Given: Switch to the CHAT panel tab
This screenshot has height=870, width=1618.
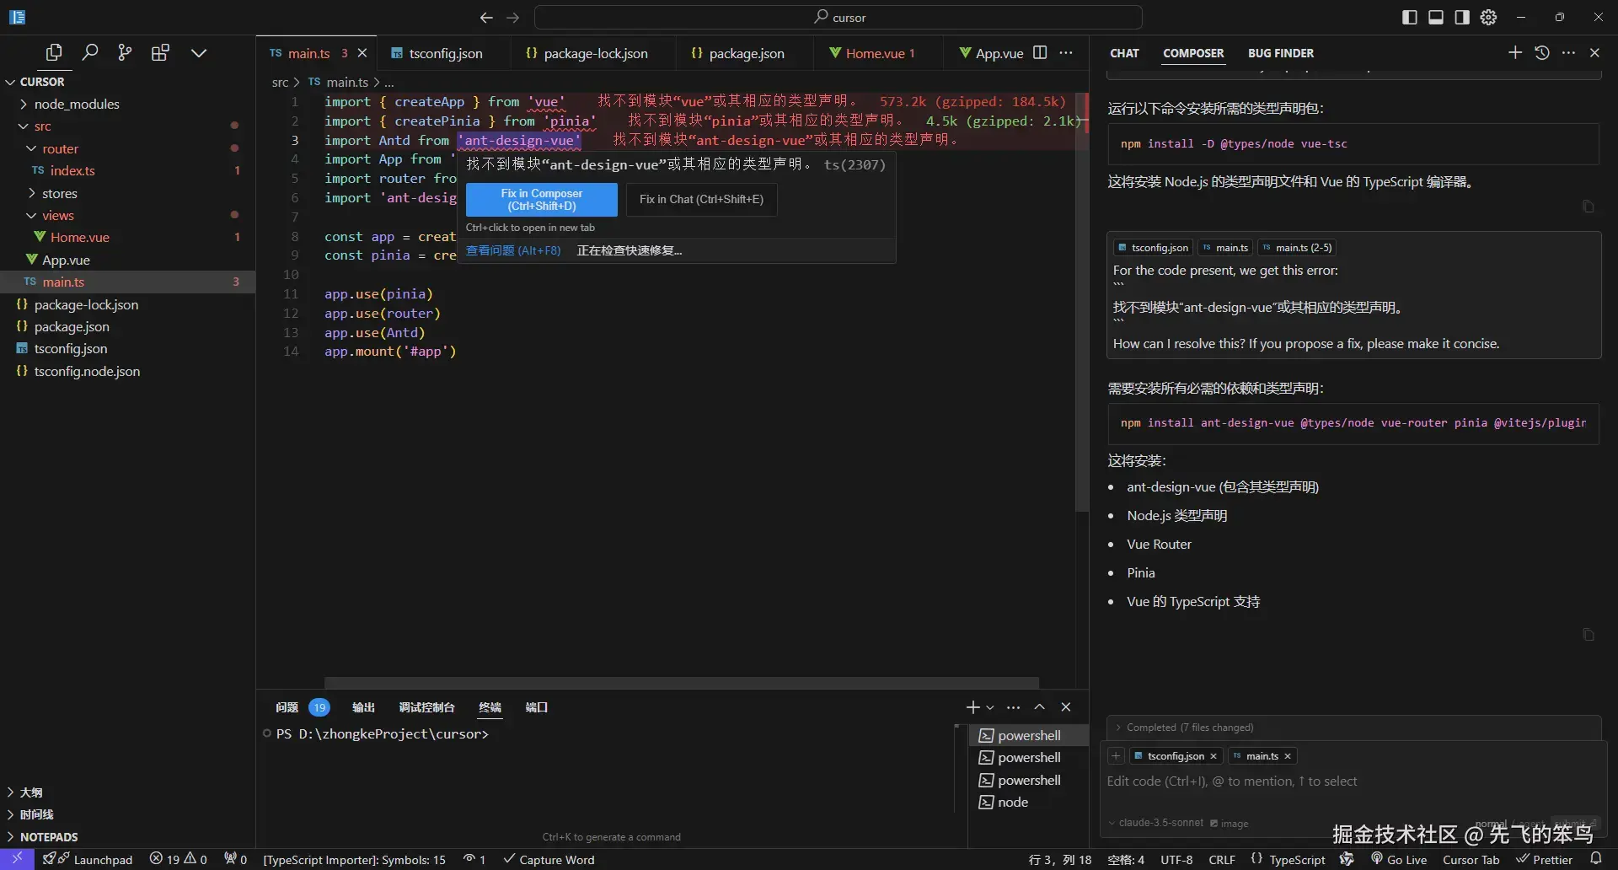Looking at the screenshot, I should (x=1124, y=53).
